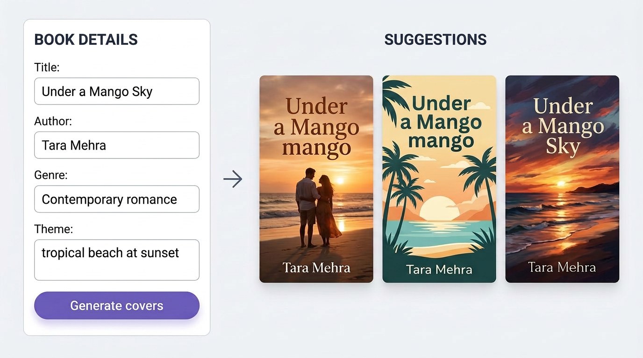Click the BOOK DETAILS heading
Screen dimensions: 643x358
86,40
